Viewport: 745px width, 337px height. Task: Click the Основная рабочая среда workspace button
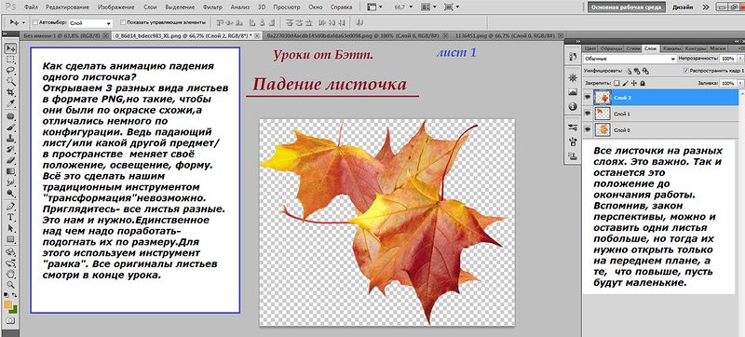pos(626,7)
